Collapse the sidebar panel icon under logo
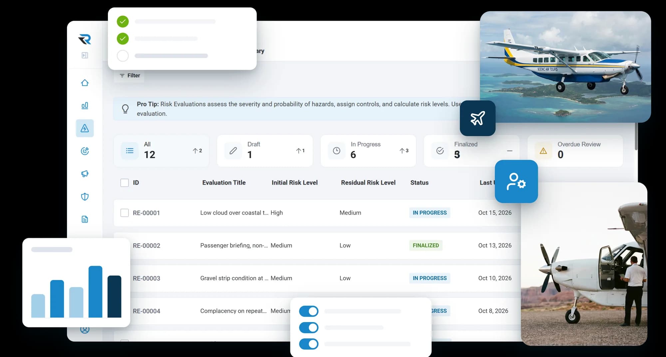Viewport: 666px width, 357px height. [85, 55]
